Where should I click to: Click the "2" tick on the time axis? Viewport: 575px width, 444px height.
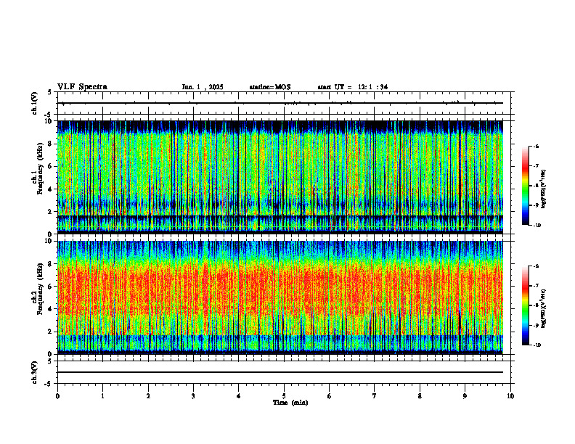[148, 396]
